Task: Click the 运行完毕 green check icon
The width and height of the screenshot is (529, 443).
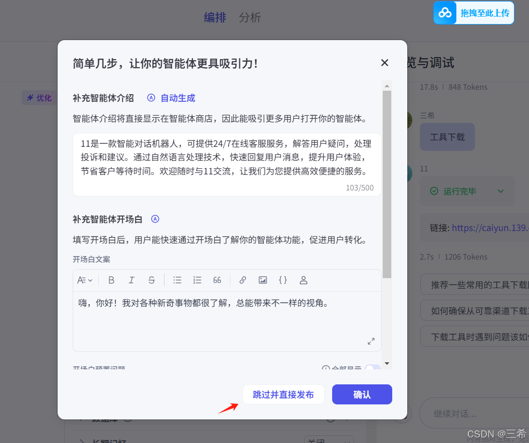Action: [x=434, y=191]
